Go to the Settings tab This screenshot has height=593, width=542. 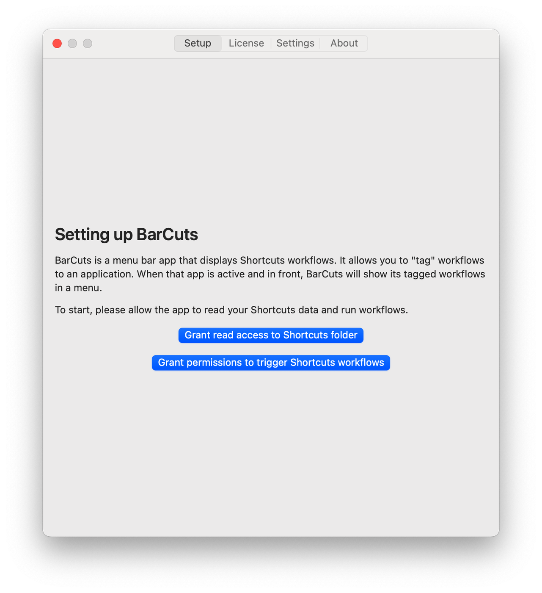point(295,43)
